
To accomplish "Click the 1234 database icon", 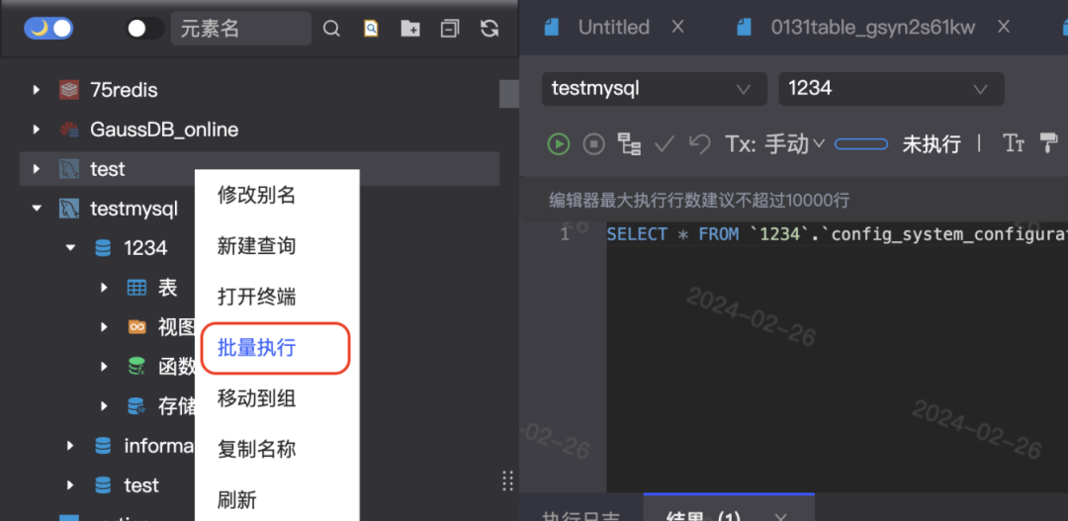I will click(x=103, y=248).
